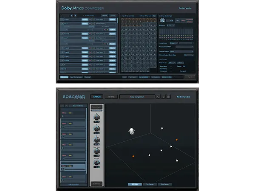255x191 pixels.
Task: Click the position circle icon of the top source row
Action: coord(63,116)
